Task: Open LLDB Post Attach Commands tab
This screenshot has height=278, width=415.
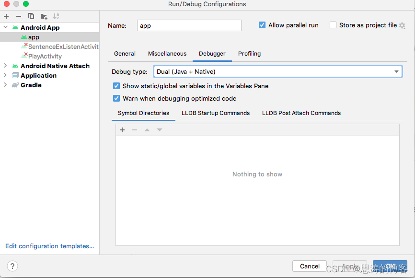Action: tap(301, 113)
